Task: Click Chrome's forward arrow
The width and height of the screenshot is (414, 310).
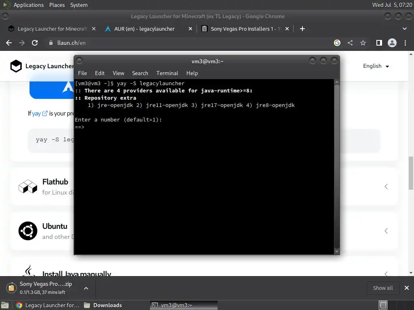Action: tap(22, 43)
